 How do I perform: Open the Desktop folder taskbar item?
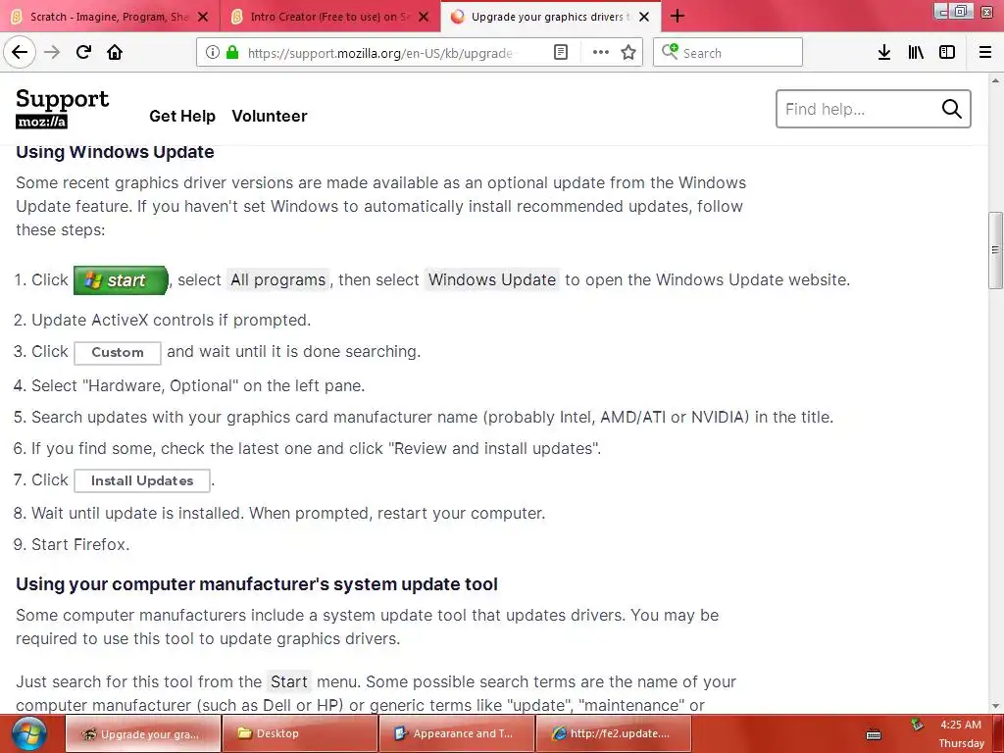(300, 733)
